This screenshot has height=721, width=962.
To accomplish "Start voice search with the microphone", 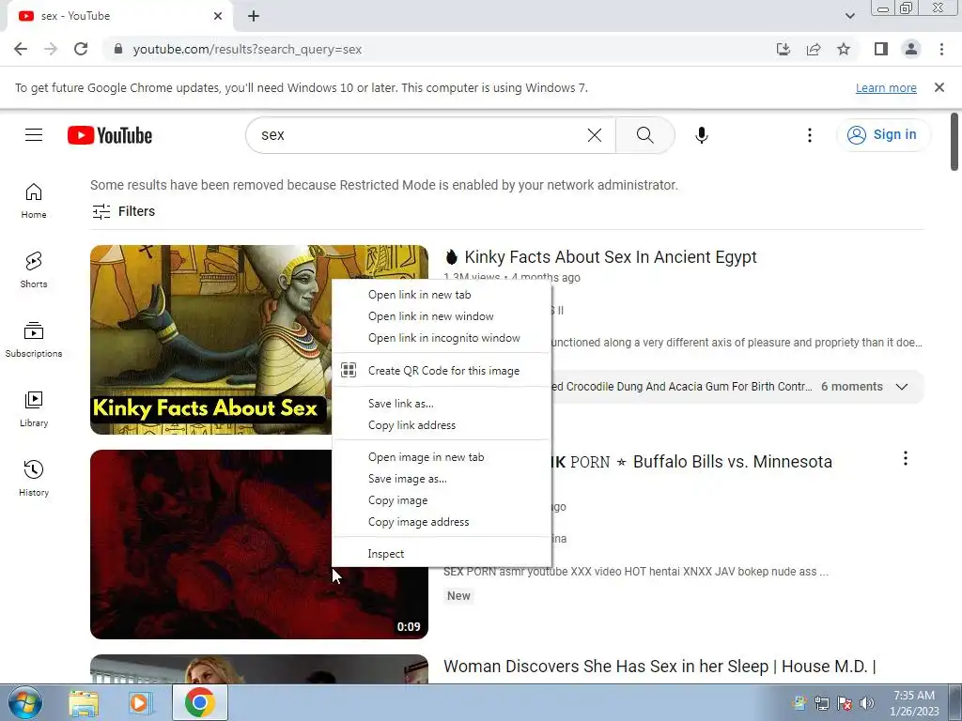I will [x=701, y=135].
